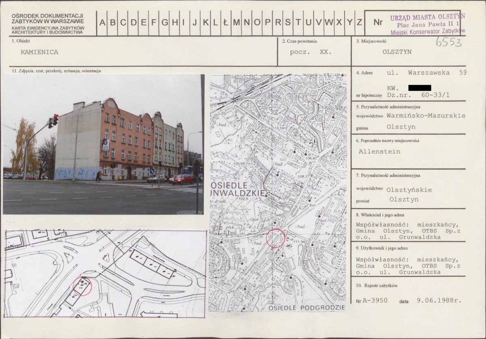
Task: Click the letter A index box
Action: [x=102, y=23]
